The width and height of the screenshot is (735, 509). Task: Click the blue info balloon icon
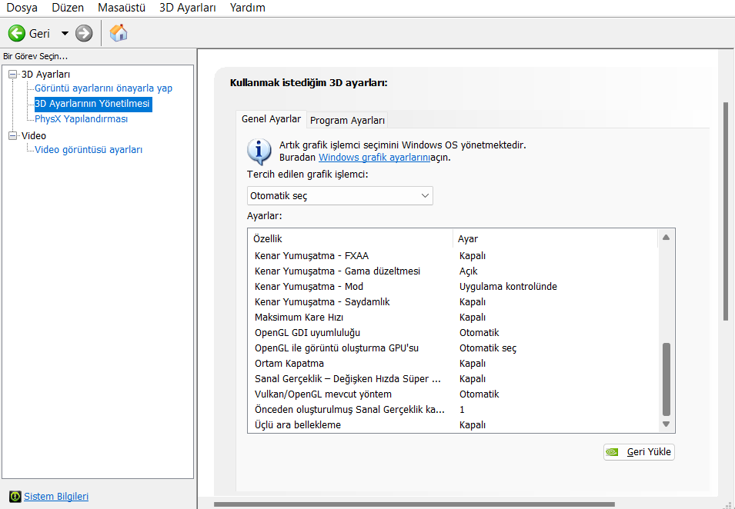point(259,151)
